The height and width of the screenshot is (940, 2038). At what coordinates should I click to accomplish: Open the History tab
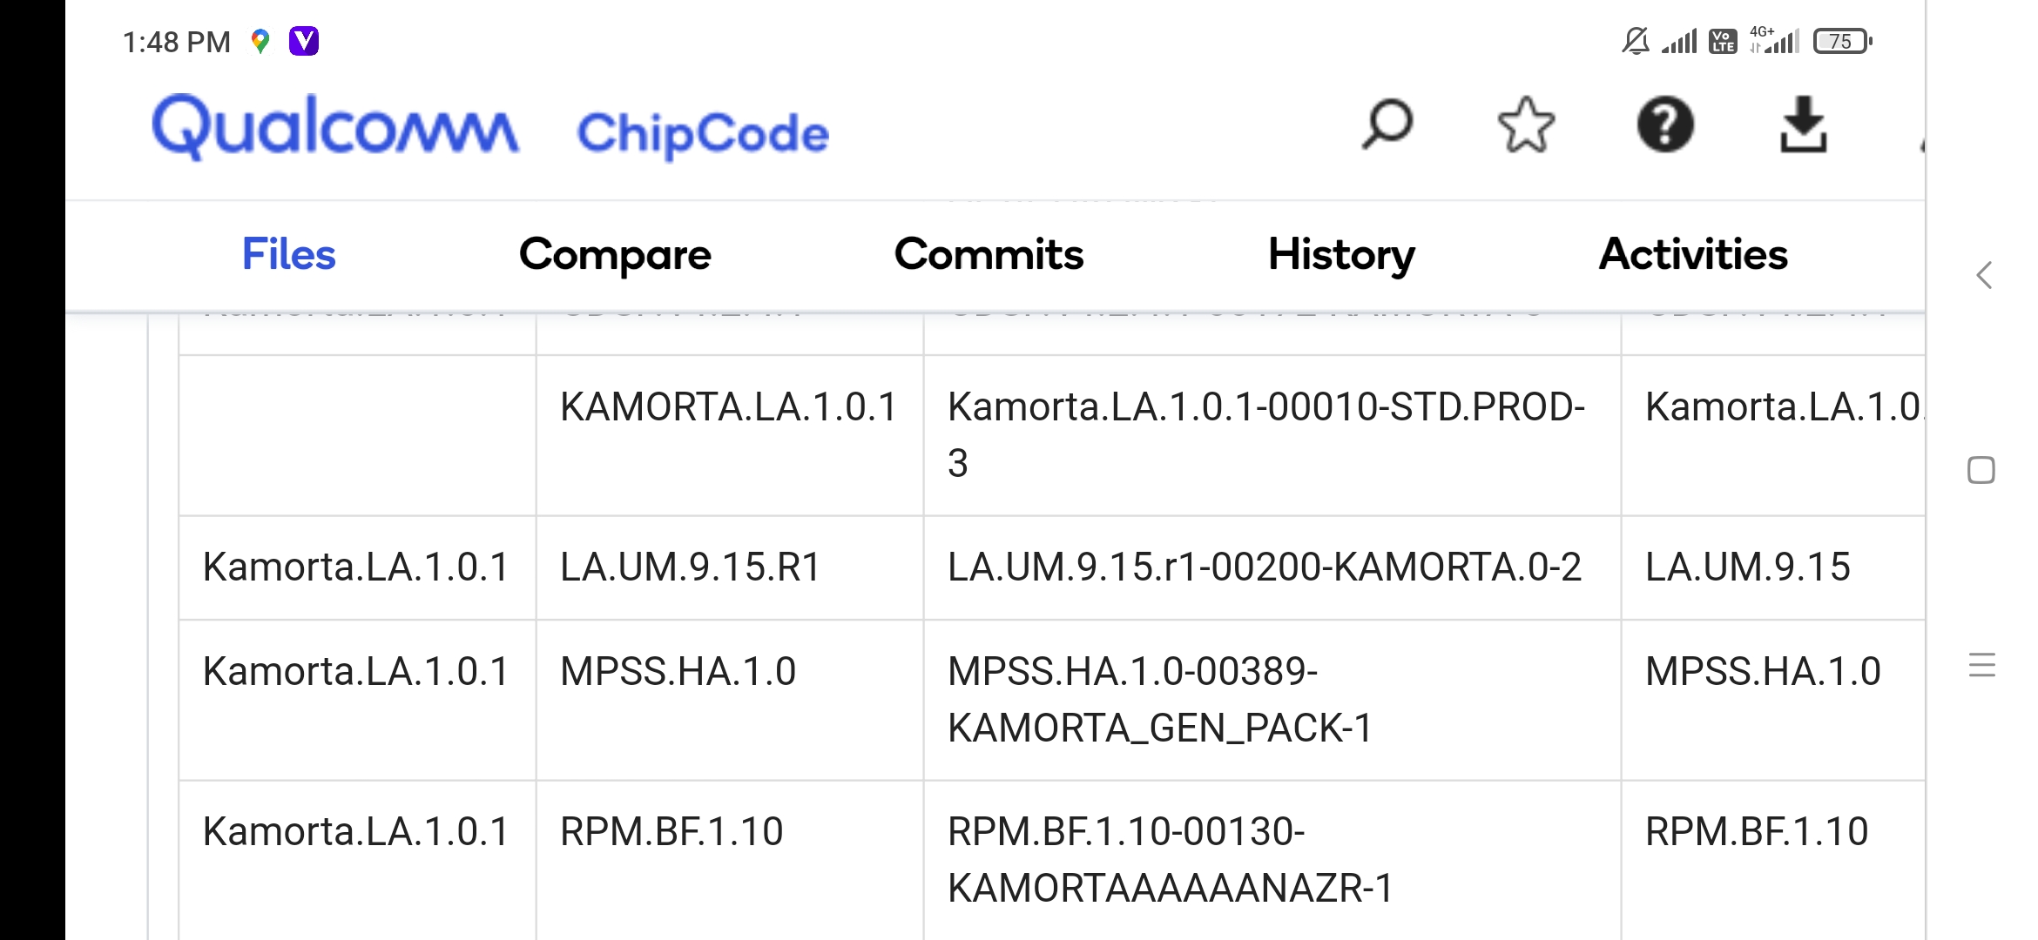tap(1341, 256)
